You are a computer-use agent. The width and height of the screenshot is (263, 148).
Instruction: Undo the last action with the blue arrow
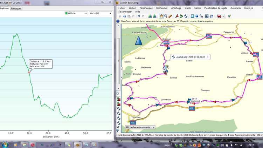(139, 16)
